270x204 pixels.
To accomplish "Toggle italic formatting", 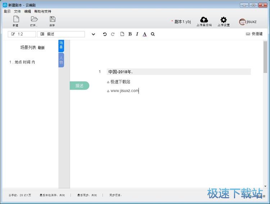I will tap(137, 34).
